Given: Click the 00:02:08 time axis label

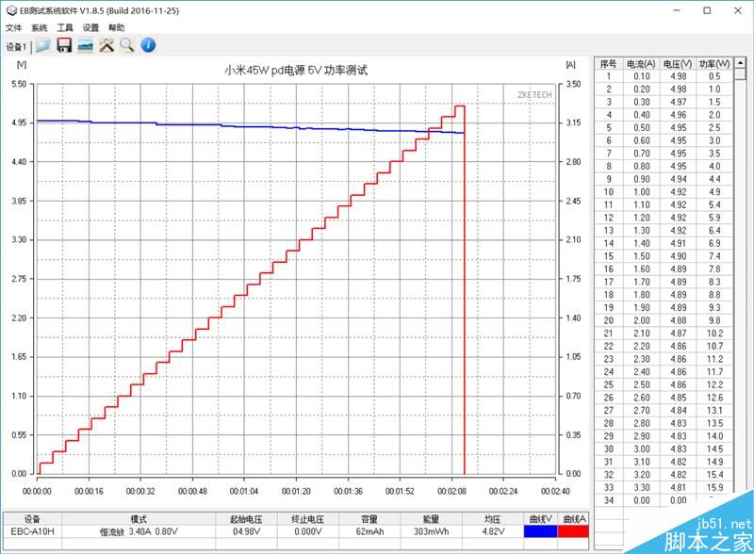Looking at the screenshot, I should 451,491.
